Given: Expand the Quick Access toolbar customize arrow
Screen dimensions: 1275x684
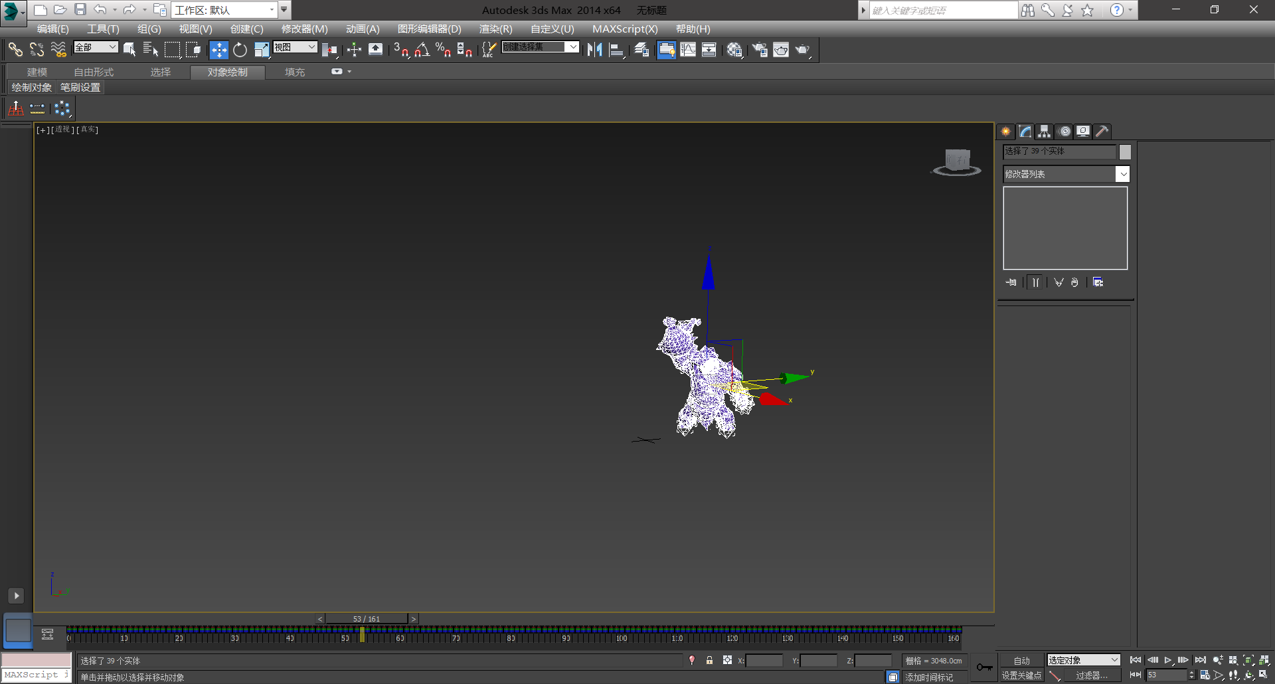Looking at the screenshot, I should [284, 10].
